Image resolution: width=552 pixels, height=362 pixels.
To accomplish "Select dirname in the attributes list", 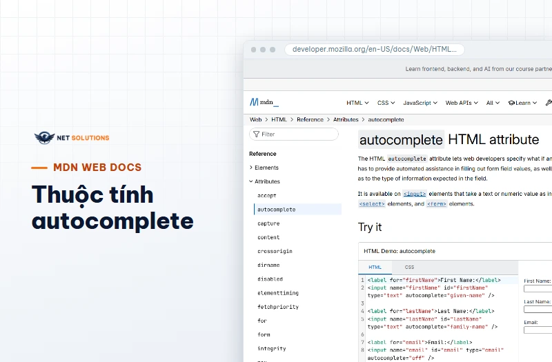I will pyautogui.click(x=268, y=265).
